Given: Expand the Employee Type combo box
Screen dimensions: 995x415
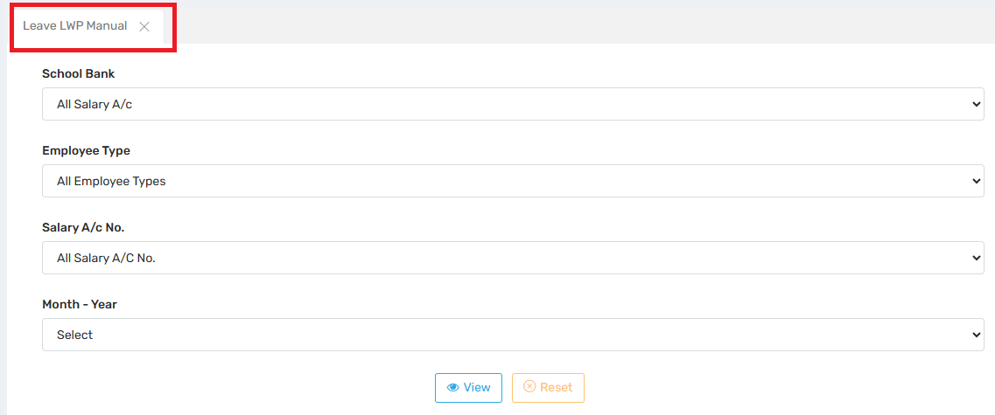Looking at the screenshot, I should click(513, 181).
